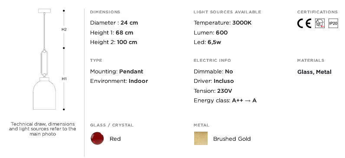
Task: Click the H1 dimension label
Action: tap(64, 79)
